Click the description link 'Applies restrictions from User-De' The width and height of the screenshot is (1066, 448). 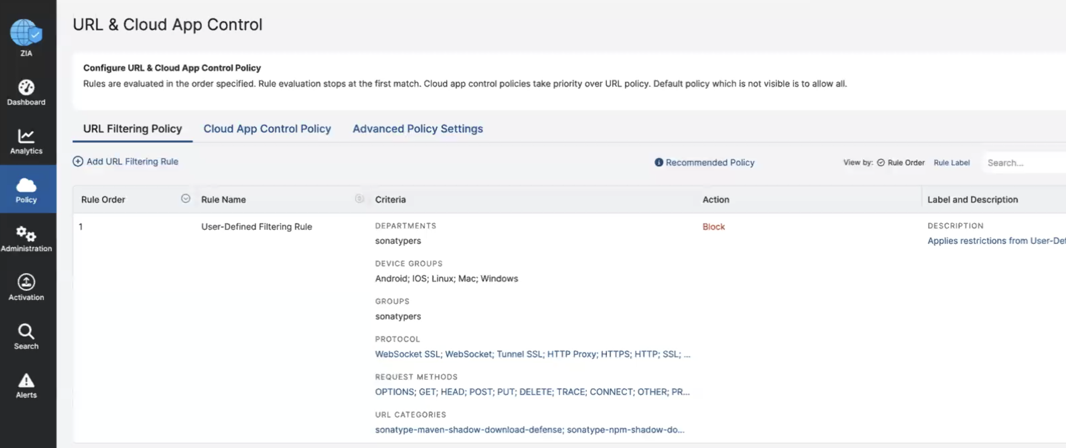tap(996, 241)
